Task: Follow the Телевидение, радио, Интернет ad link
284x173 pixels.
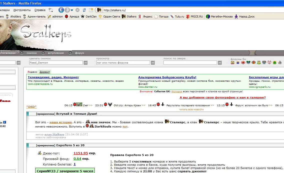Action: click(x=53, y=77)
